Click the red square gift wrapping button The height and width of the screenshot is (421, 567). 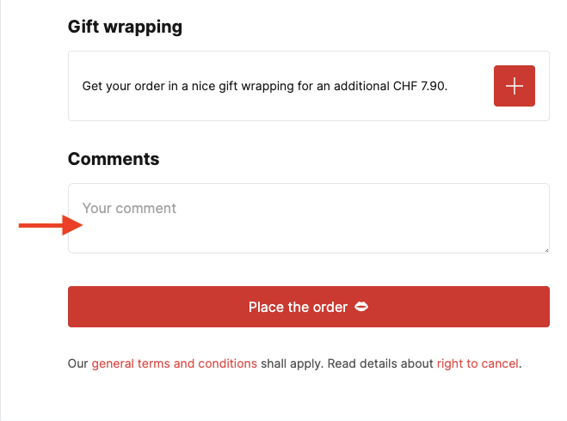(x=515, y=86)
